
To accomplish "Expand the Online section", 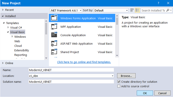I will (x=3, y=63).
